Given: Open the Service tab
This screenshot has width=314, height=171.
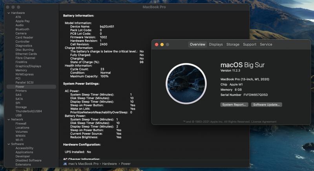Looking at the screenshot, I should 266,44.
